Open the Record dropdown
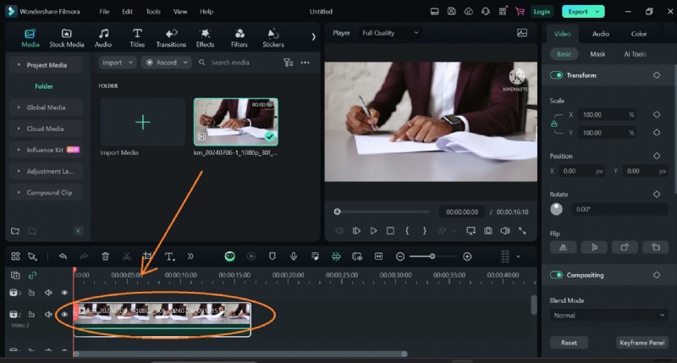 [x=166, y=63]
